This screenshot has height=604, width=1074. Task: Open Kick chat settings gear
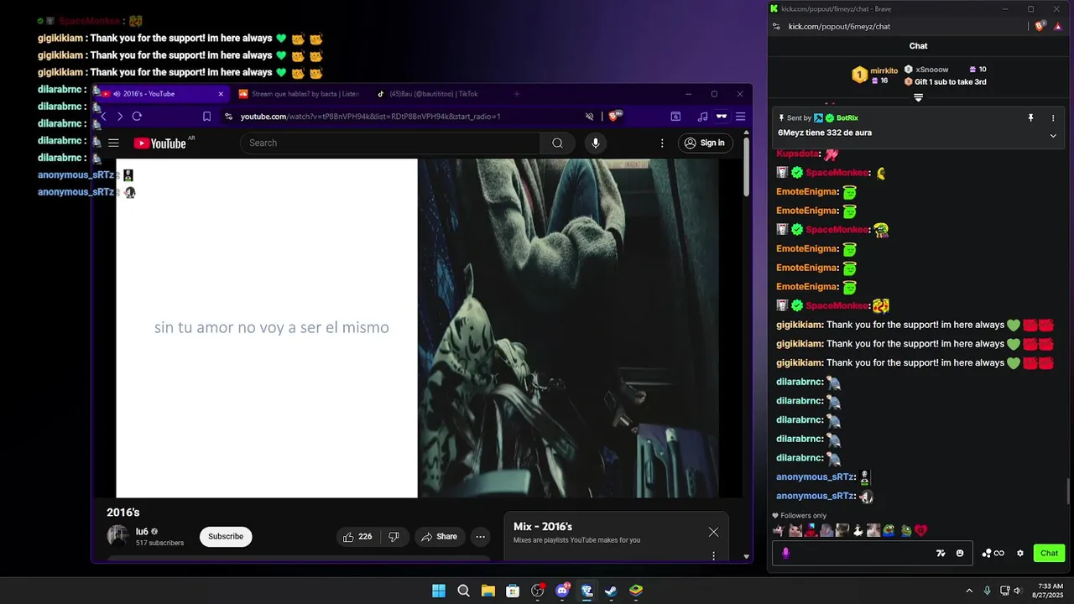coord(1020,553)
